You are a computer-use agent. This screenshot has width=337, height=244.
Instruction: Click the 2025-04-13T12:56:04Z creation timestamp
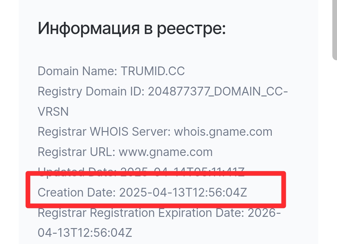(x=183, y=193)
